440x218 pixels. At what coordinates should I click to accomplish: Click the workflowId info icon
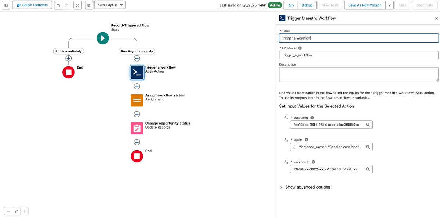pyautogui.click(x=313, y=162)
